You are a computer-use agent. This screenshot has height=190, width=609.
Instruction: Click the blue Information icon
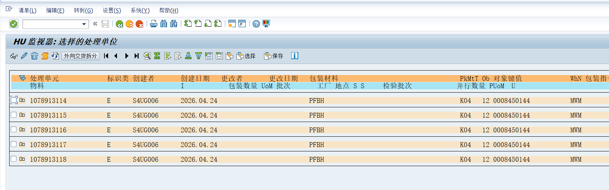295,55
